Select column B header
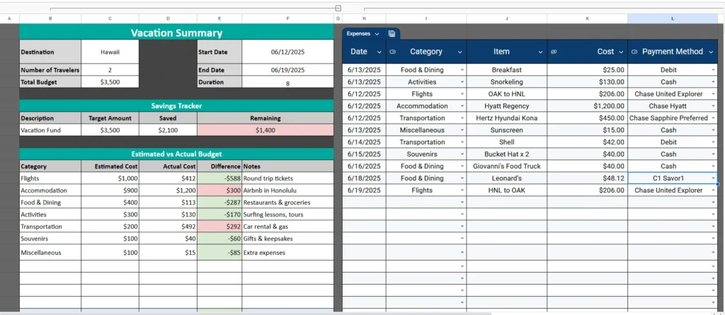 click(50, 18)
